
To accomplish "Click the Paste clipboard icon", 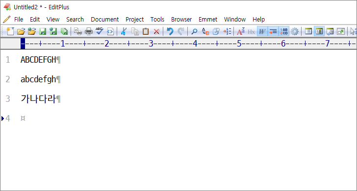I will click(x=146, y=31).
